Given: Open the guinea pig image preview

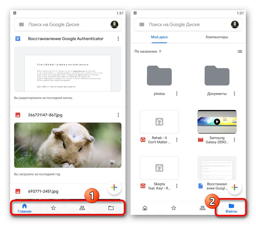Looking at the screenshot, I should [x=68, y=145].
